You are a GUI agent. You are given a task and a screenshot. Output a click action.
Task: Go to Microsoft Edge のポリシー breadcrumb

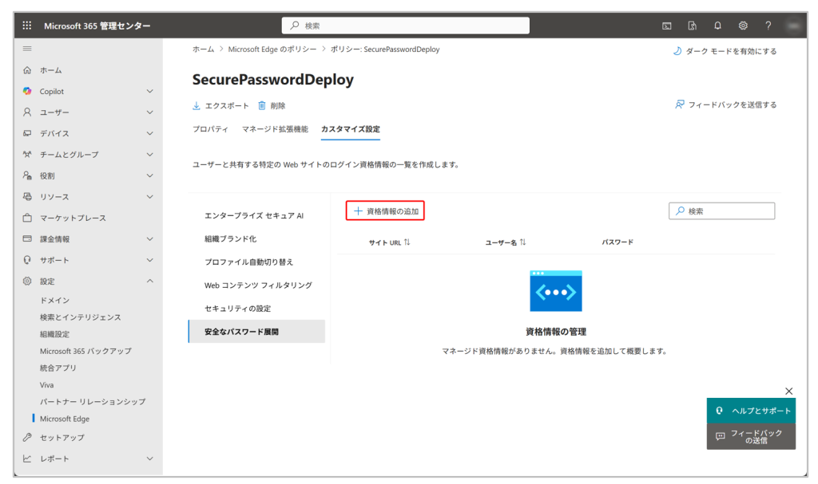point(272,49)
